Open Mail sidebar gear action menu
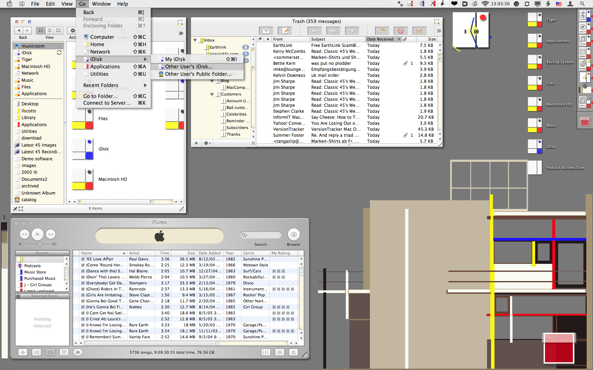 coord(207,143)
